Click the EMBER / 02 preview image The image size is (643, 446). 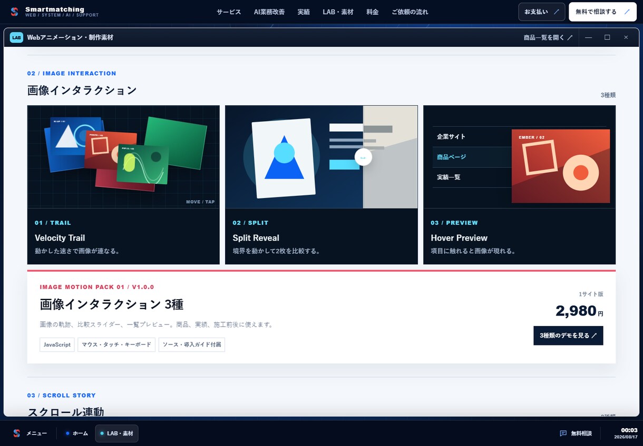pyautogui.click(x=561, y=166)
